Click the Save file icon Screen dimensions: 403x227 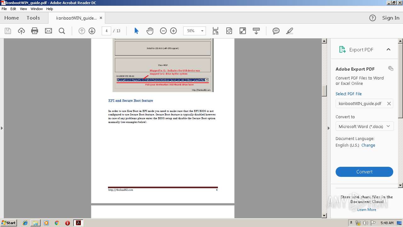(x=8, y=31)
